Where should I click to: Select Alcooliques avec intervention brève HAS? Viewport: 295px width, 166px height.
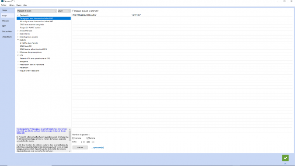(x=37, y=21)
